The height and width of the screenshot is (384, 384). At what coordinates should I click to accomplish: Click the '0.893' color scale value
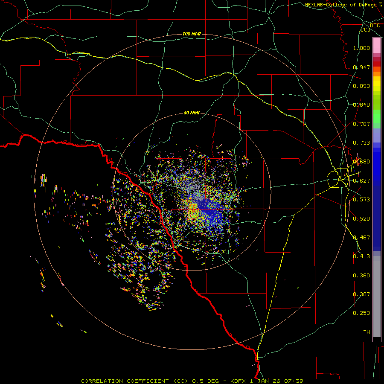click(x=361, y=86)
